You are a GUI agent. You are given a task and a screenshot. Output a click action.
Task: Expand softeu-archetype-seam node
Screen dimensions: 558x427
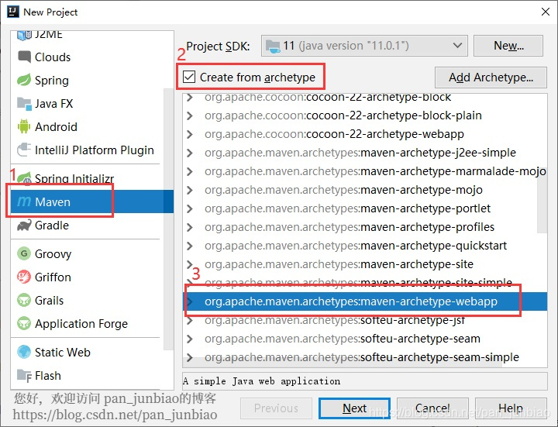pos(190,339)
